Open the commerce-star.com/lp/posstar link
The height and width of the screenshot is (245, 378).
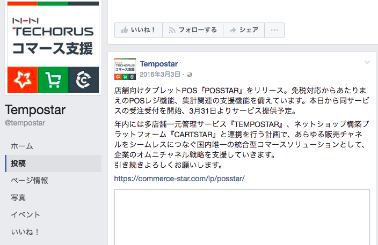point(179,179)
